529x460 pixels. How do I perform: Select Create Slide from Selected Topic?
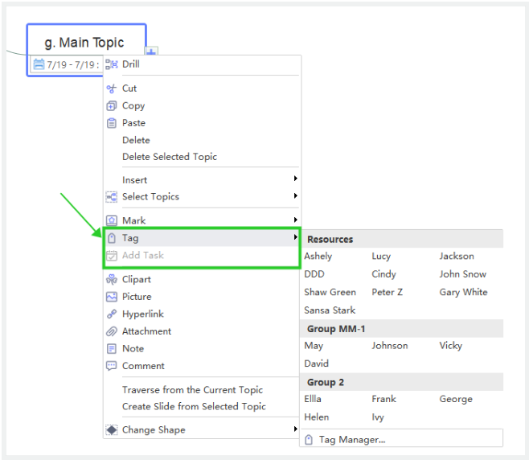[194, 407]
